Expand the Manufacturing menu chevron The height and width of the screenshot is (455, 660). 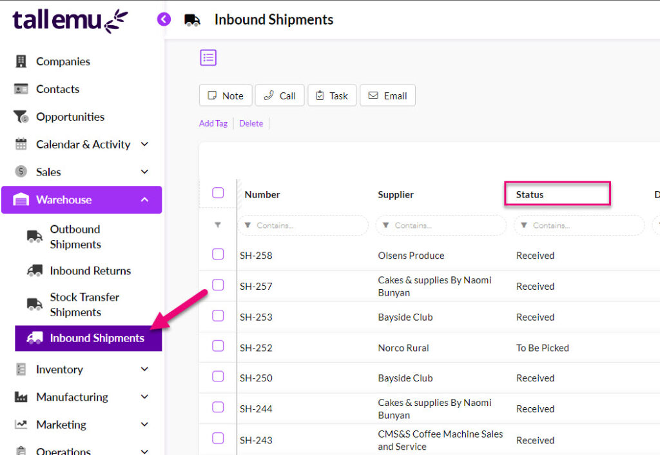(x=144, y=396)
